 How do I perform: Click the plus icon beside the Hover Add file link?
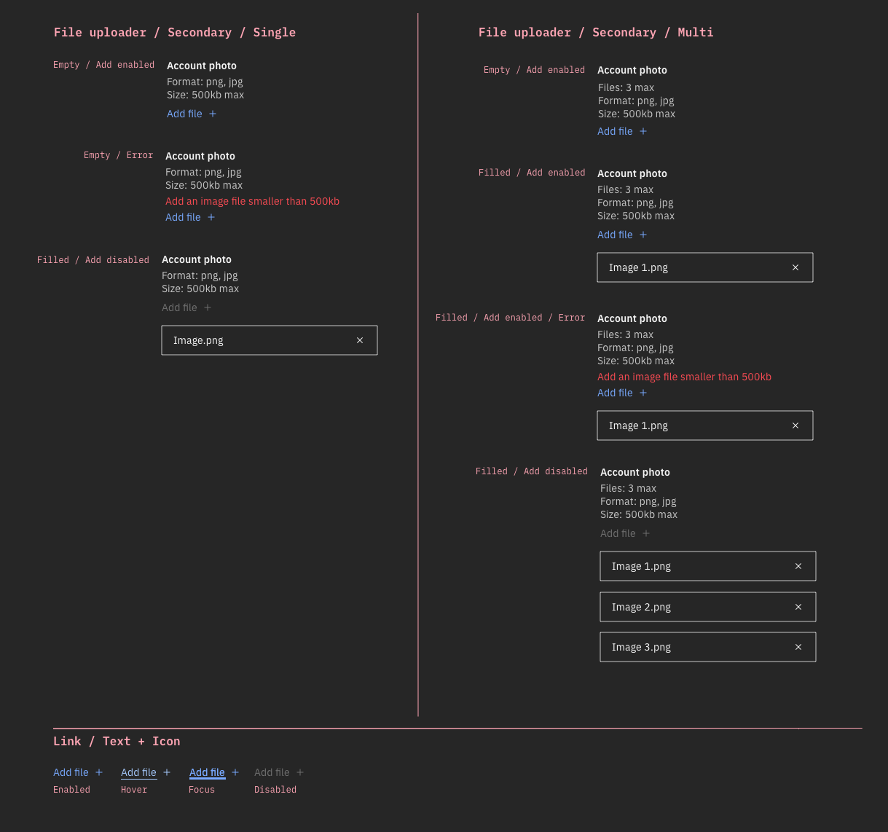[166, 772]
